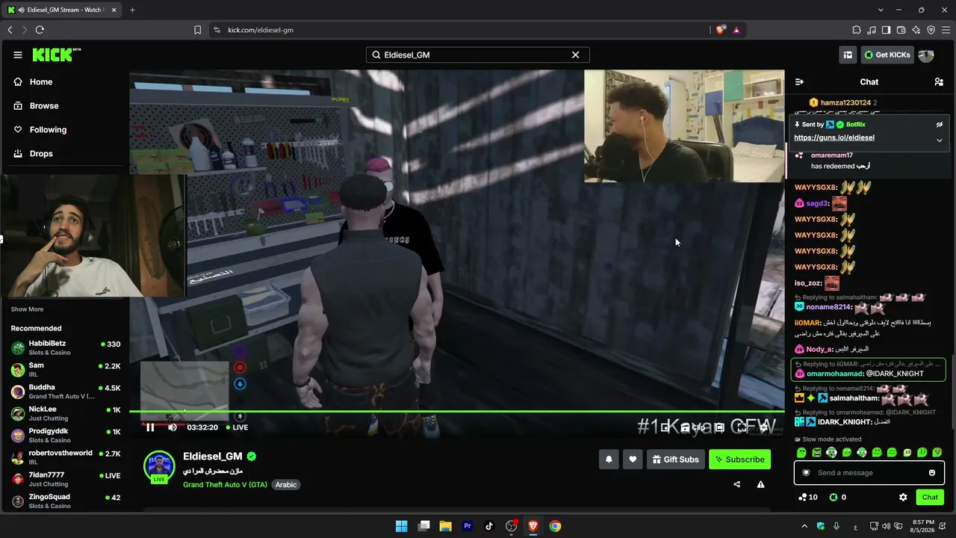
Task: Share the stream via share icon
Action: (737, 484)
